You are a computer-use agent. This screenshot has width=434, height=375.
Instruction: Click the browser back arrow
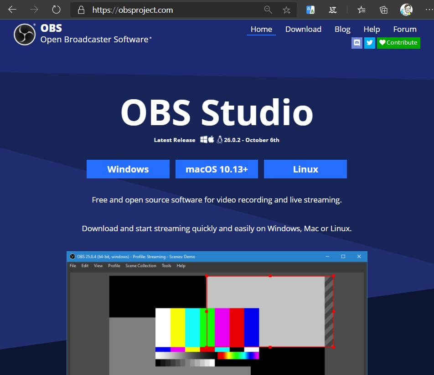(x=12, y=10)
